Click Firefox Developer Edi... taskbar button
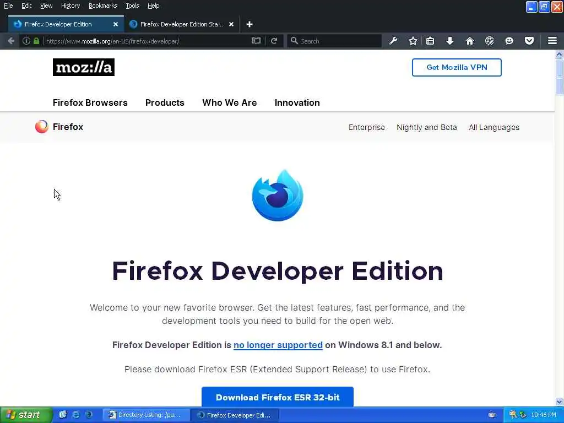 (235, 415)
